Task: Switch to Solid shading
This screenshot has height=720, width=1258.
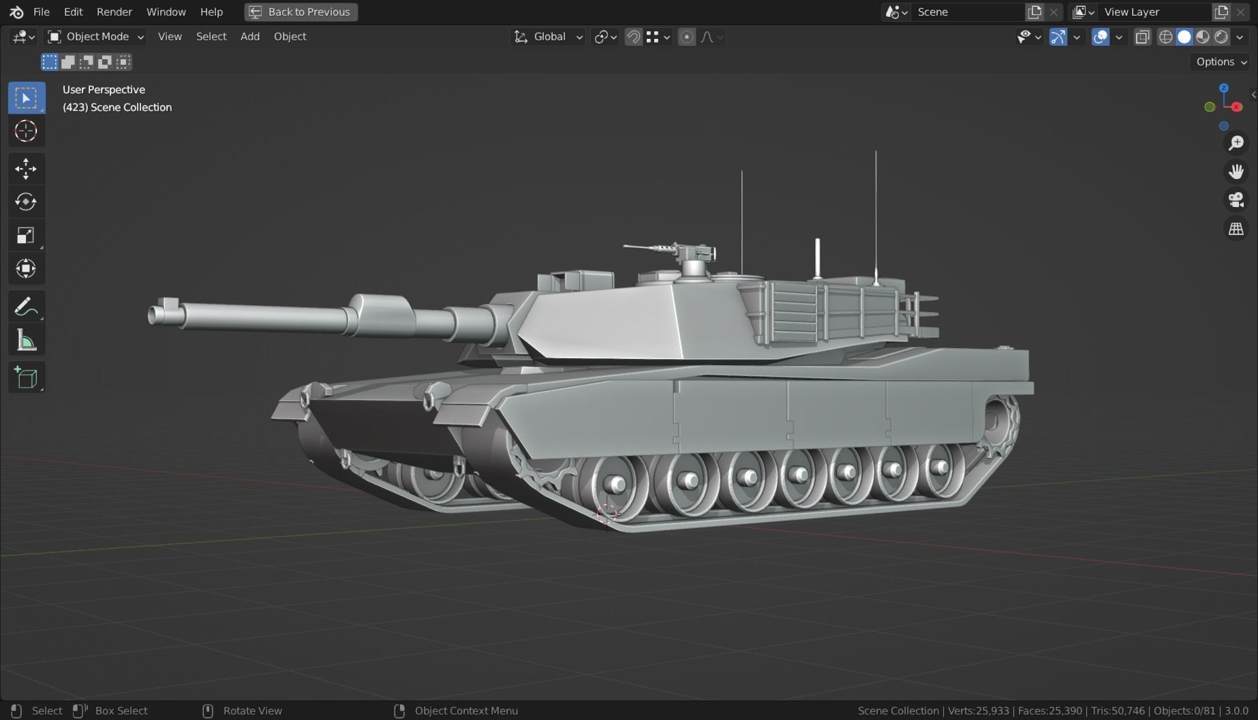Action: click(1184, 37)
